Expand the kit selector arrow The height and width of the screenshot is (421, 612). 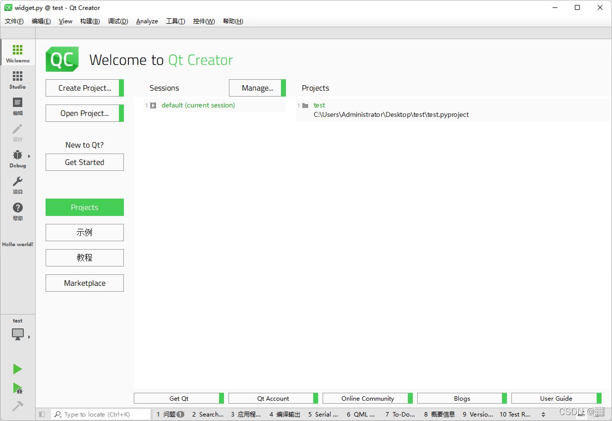click(29, 337)
